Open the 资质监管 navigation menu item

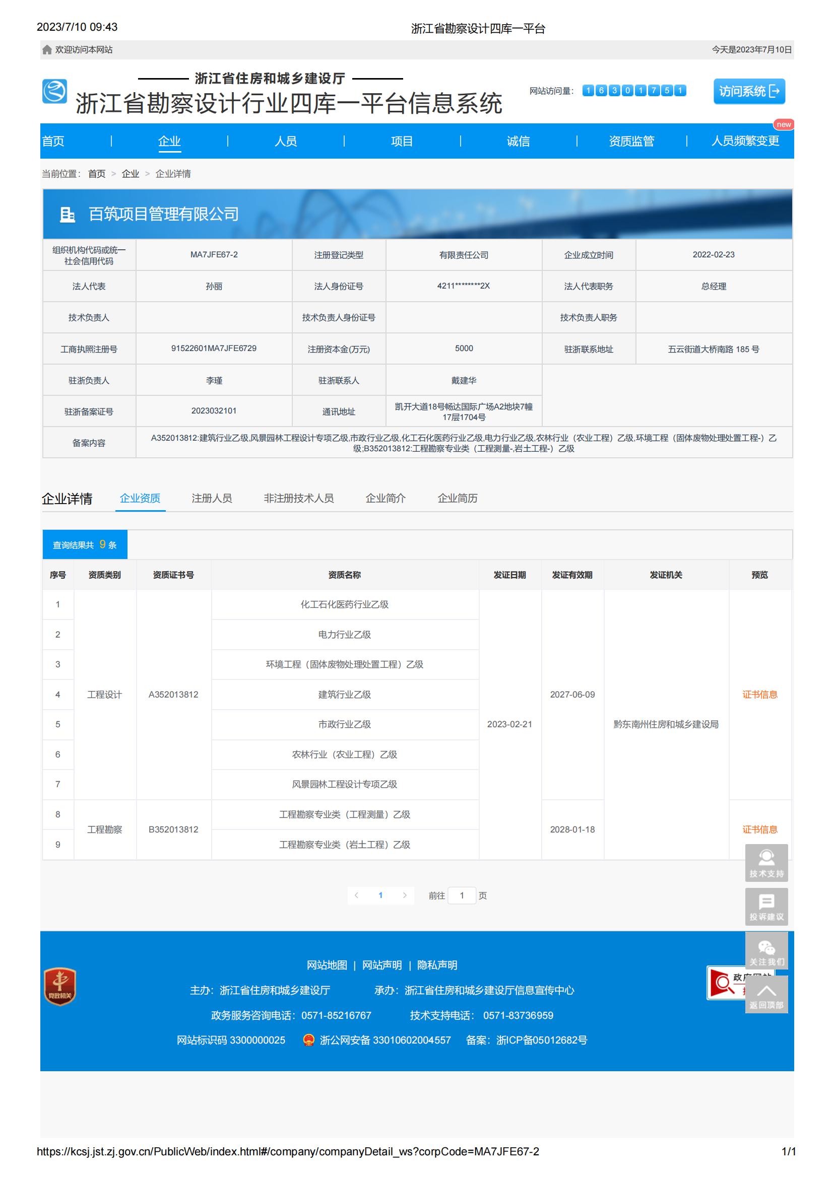click(x=631, y=141)
